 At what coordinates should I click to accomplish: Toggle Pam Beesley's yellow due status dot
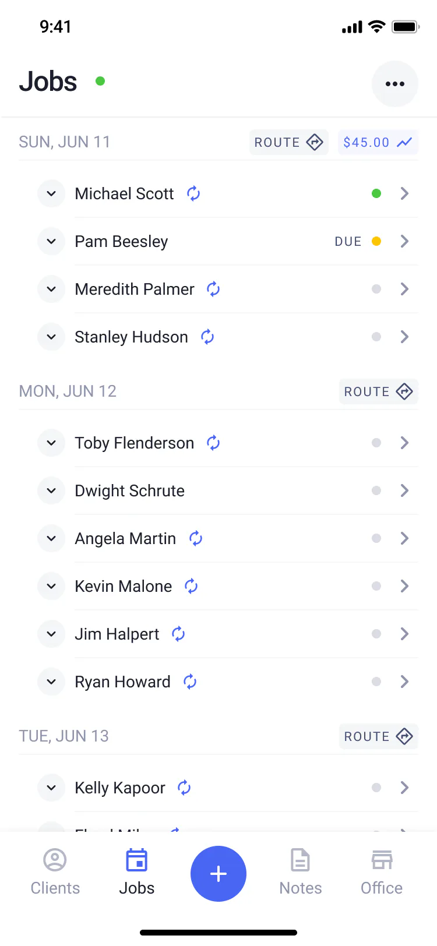pyautogui.click(x=376, y=241)
